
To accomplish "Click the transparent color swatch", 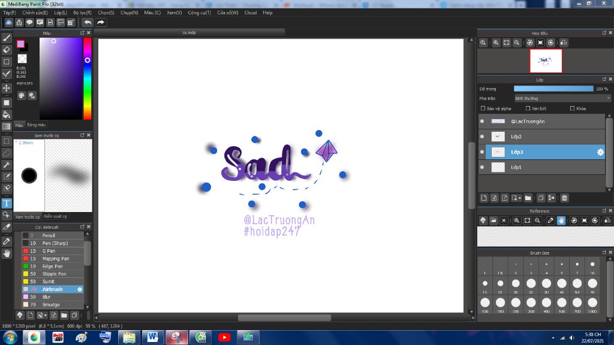I will 22,59.
